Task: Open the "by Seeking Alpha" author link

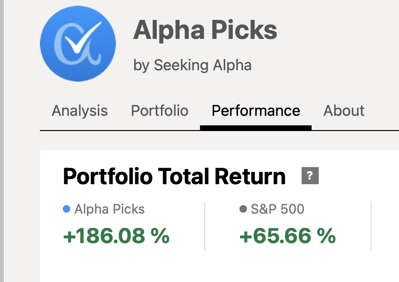Action: 192,65
